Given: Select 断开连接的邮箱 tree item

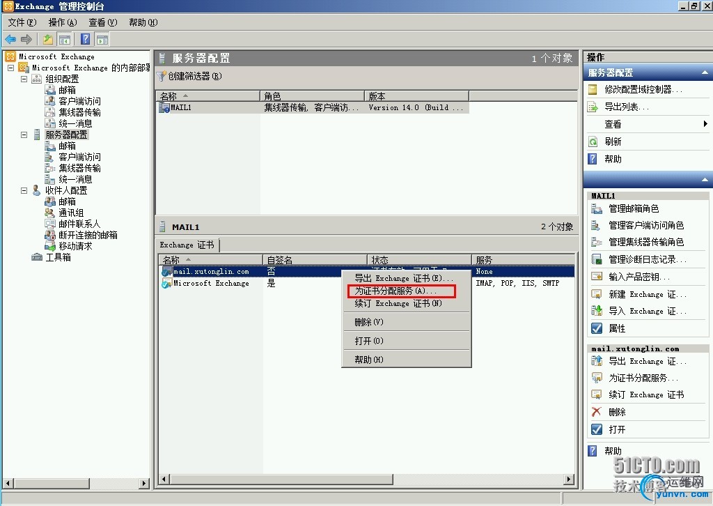Looking at the screenshot, I should click(88, 236).
